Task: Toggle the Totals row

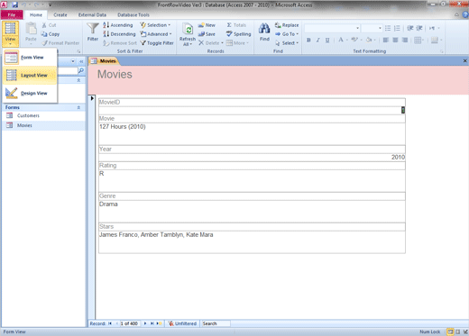Action: 236,25
